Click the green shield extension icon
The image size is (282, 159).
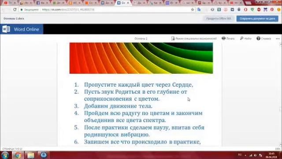(x=252, y=10)
